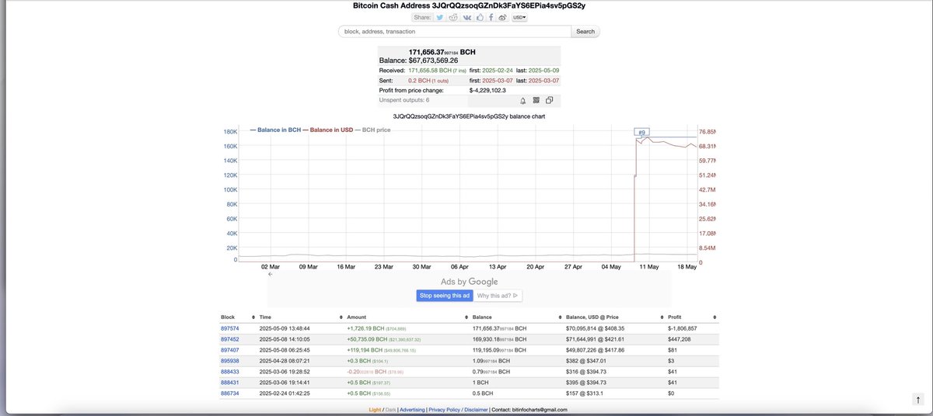Share address on Facebook
The height and width of the screenshot is (416, 933).
[x=491, y=17]
